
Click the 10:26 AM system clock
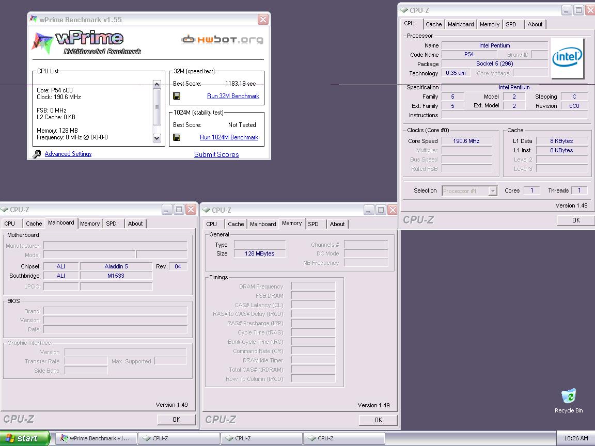pyautogui.click(x=576, y=438)
